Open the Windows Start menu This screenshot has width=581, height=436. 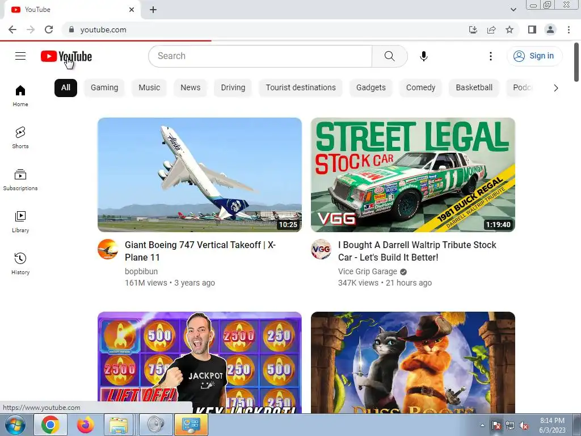(x=15, y=425)
